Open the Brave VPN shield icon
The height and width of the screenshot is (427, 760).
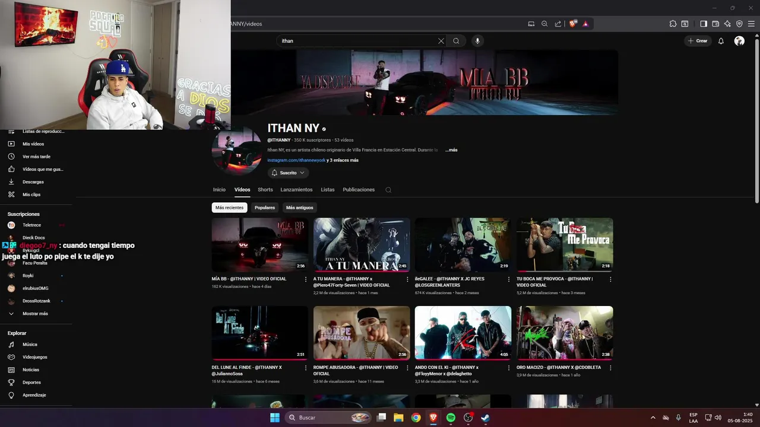(739, 24)
